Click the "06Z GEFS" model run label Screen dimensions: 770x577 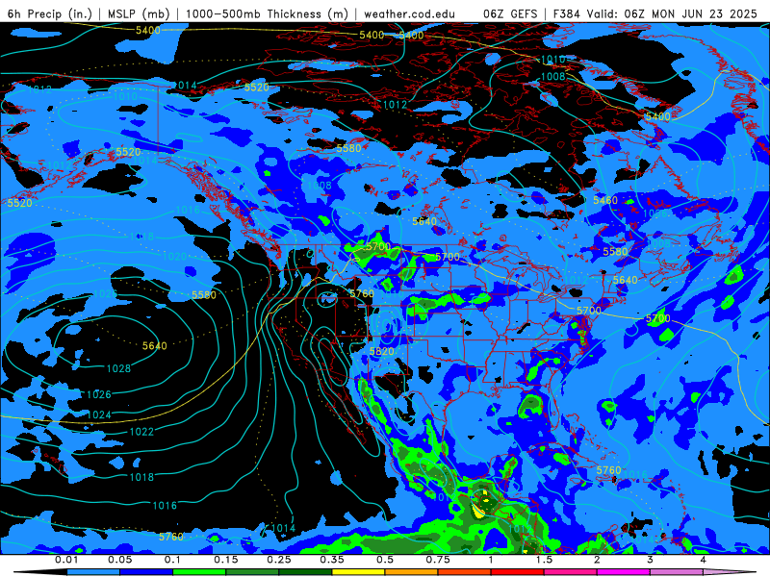[x=510, y=13]
